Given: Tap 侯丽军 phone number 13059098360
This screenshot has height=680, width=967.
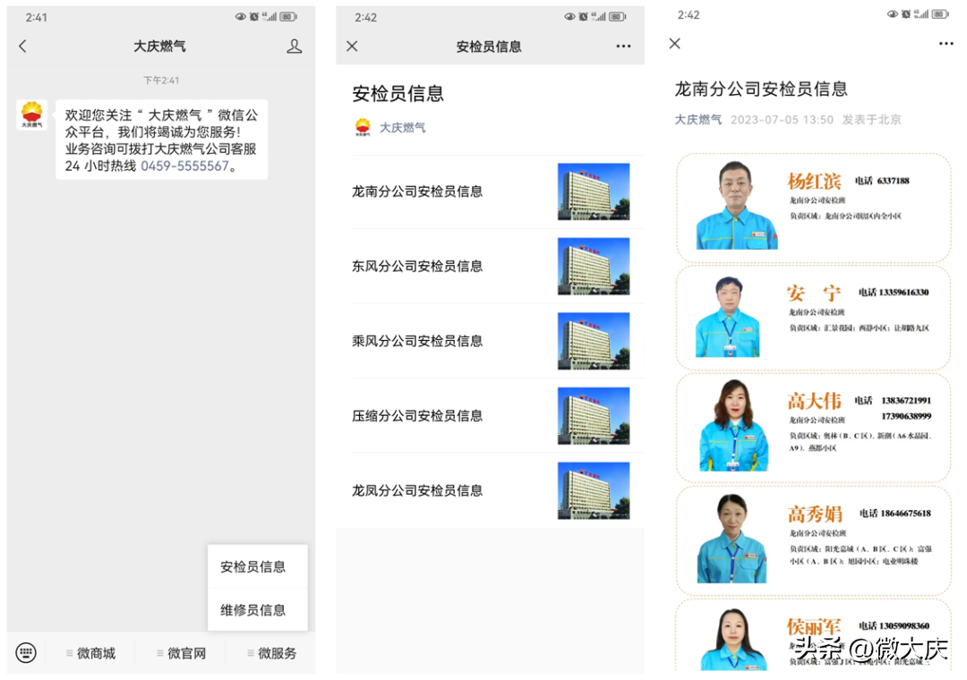Looking at the screenshot, I should coord(904,625).
